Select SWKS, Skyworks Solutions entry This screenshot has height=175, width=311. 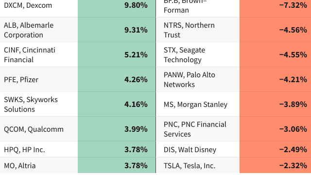pyautogui.click(x=31, y=105)
